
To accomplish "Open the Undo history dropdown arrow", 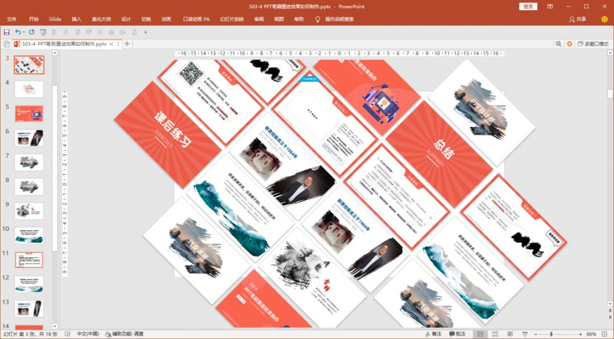I will click(x=23, y=32).
